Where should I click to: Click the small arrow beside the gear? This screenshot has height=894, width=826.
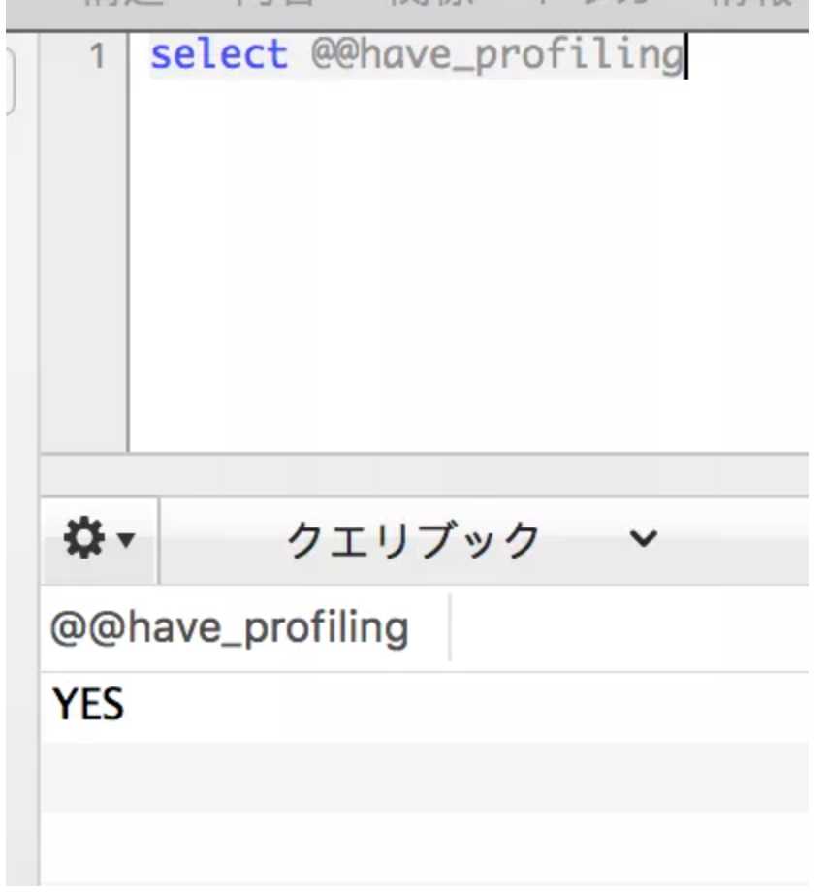[x=125, y=539]
